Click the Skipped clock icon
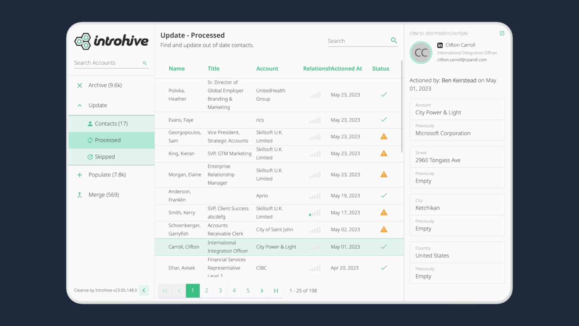Viewport: 579px width, 326px height. tap(90, 157)
